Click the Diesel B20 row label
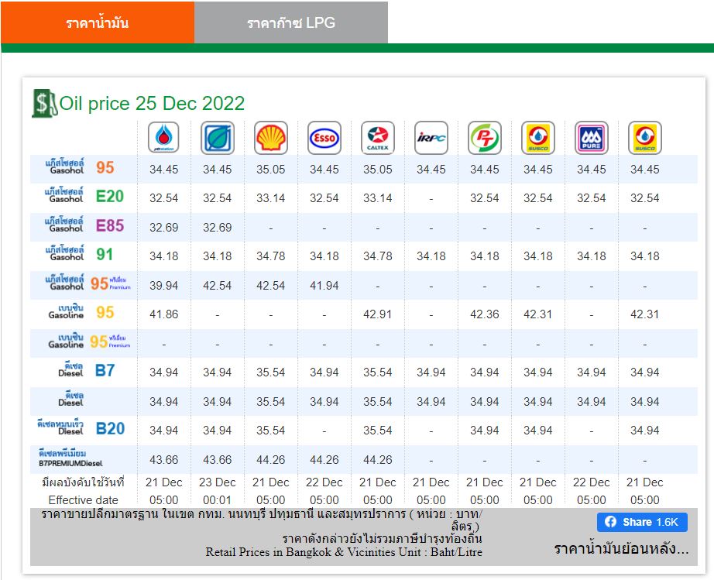Viewport: 714px width, 580px height. (x=81, y=428)
